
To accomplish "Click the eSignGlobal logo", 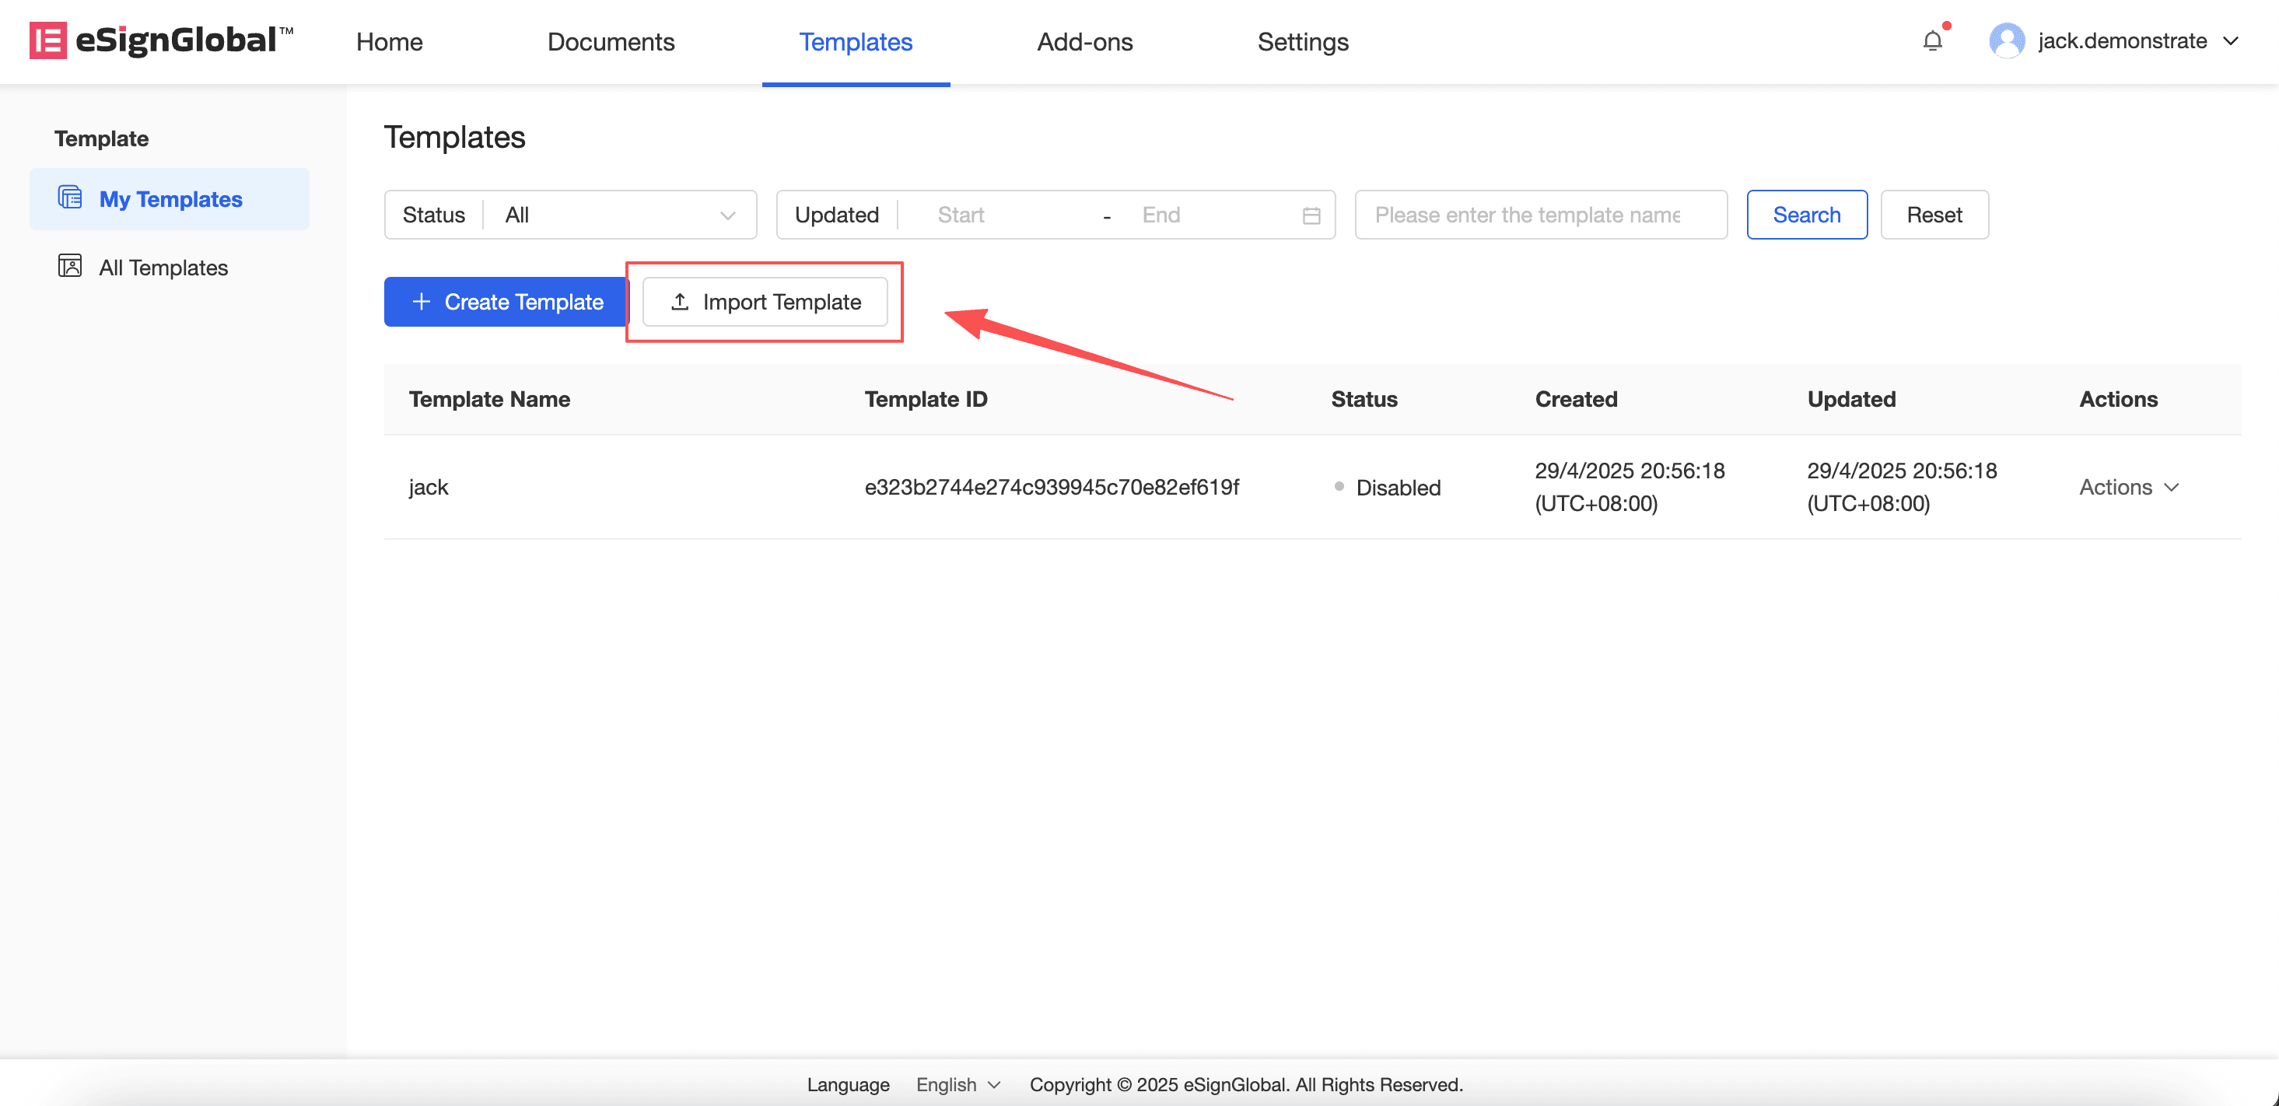I will point(161,40).
